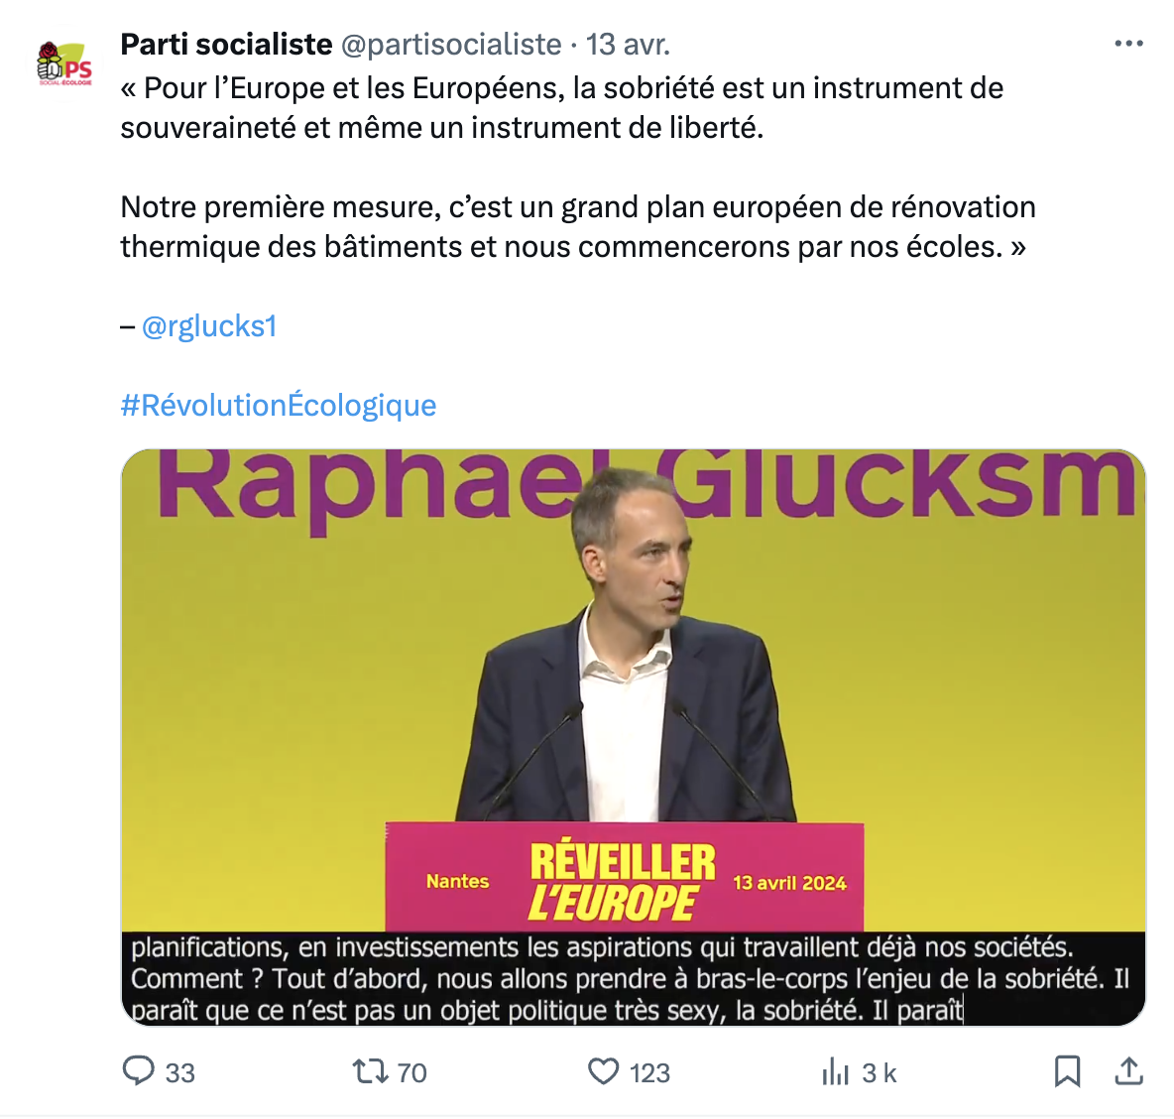Open the tweet by clicking its quoted text
Image resolution: width=1174 pixels, height=1119 pixels.
(561, 109)
